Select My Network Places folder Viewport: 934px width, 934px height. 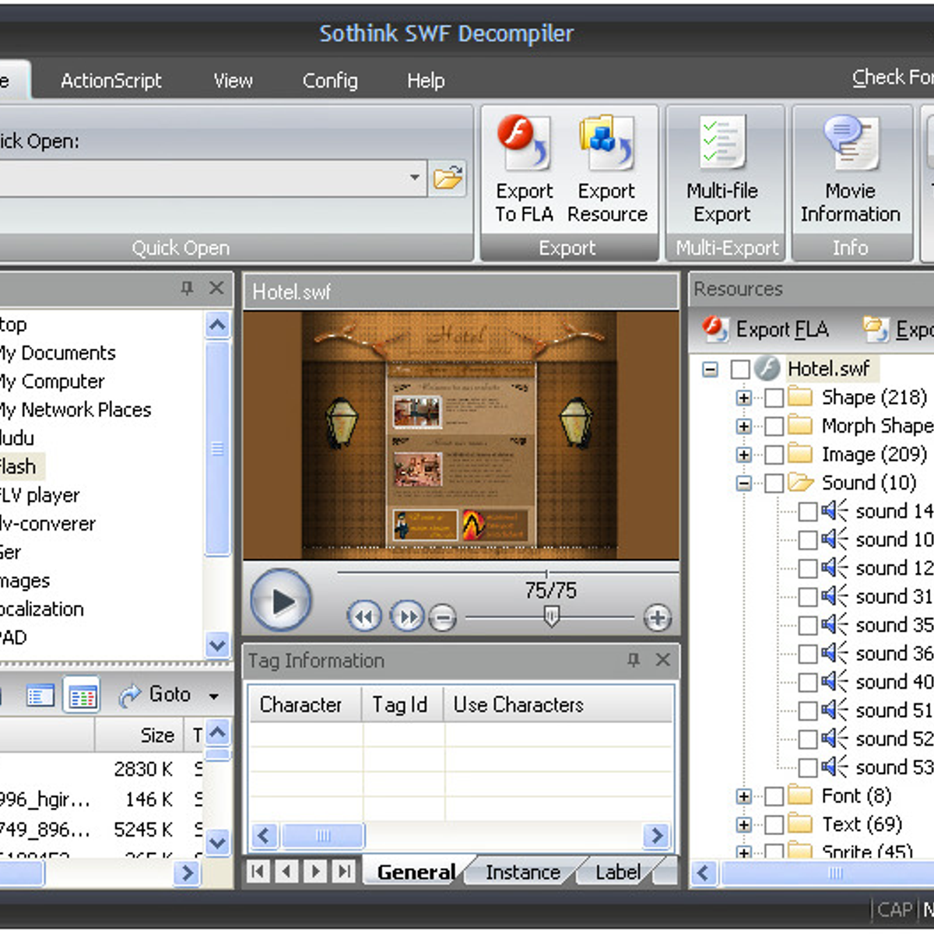(75, 410)
